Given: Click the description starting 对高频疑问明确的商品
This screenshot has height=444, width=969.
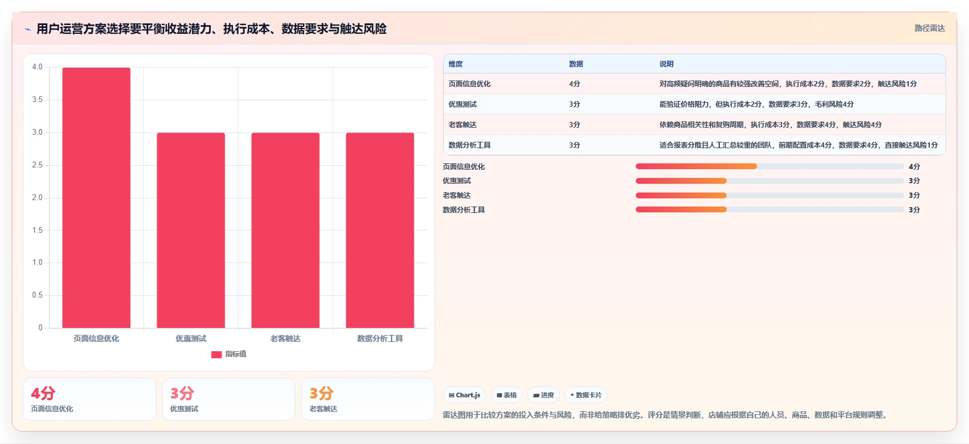Looking at the screenshot, I should [788, 84].
